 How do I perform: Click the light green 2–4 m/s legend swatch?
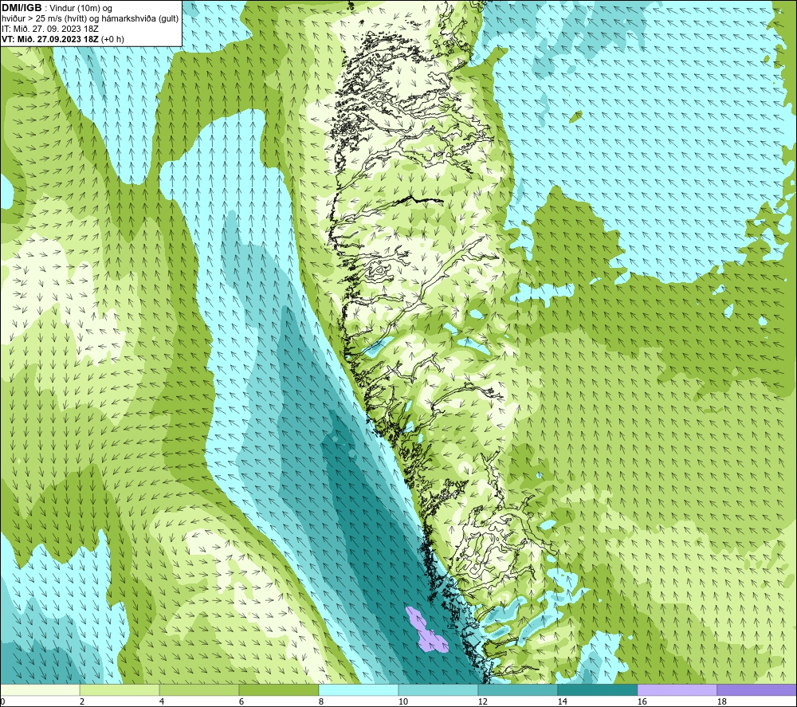(120, 689)
